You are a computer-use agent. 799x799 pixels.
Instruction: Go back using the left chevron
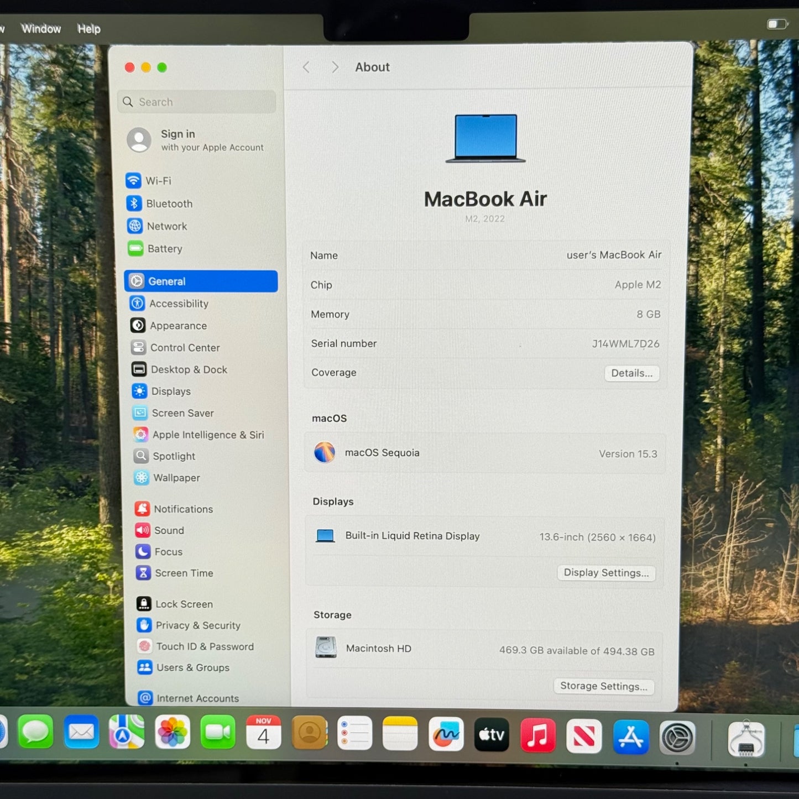(306, 67)
